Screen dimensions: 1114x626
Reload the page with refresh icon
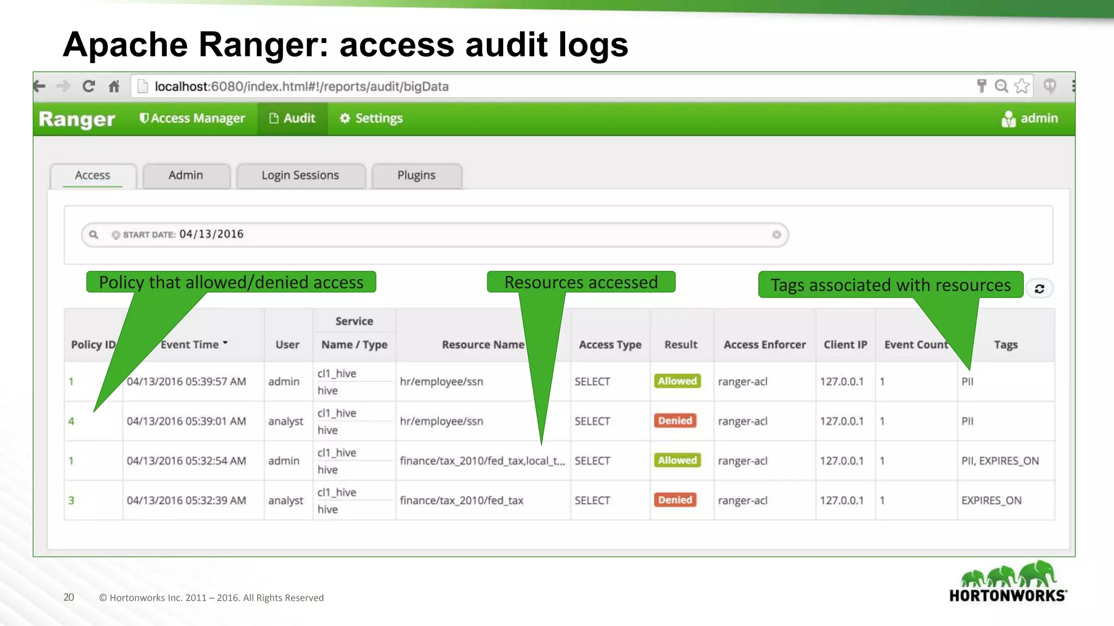pos(89,86)
